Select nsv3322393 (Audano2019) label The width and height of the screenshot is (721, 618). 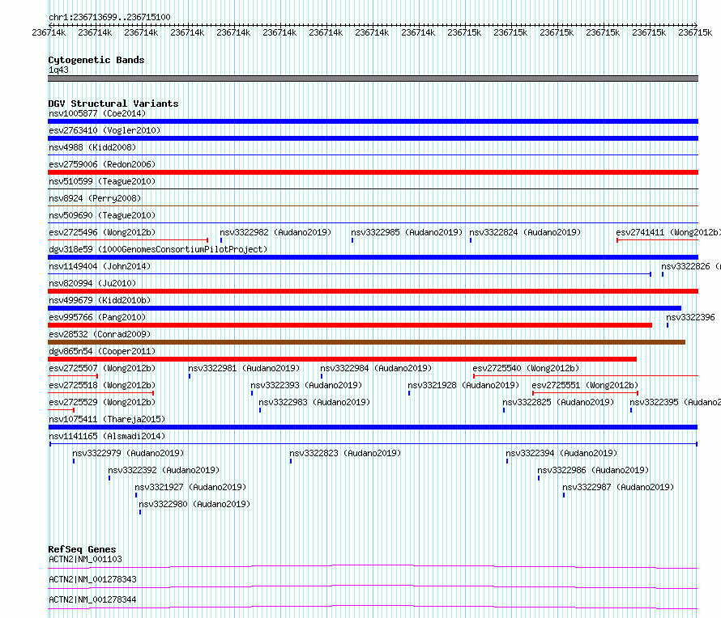pyautogui.click(x=306, y=385)
